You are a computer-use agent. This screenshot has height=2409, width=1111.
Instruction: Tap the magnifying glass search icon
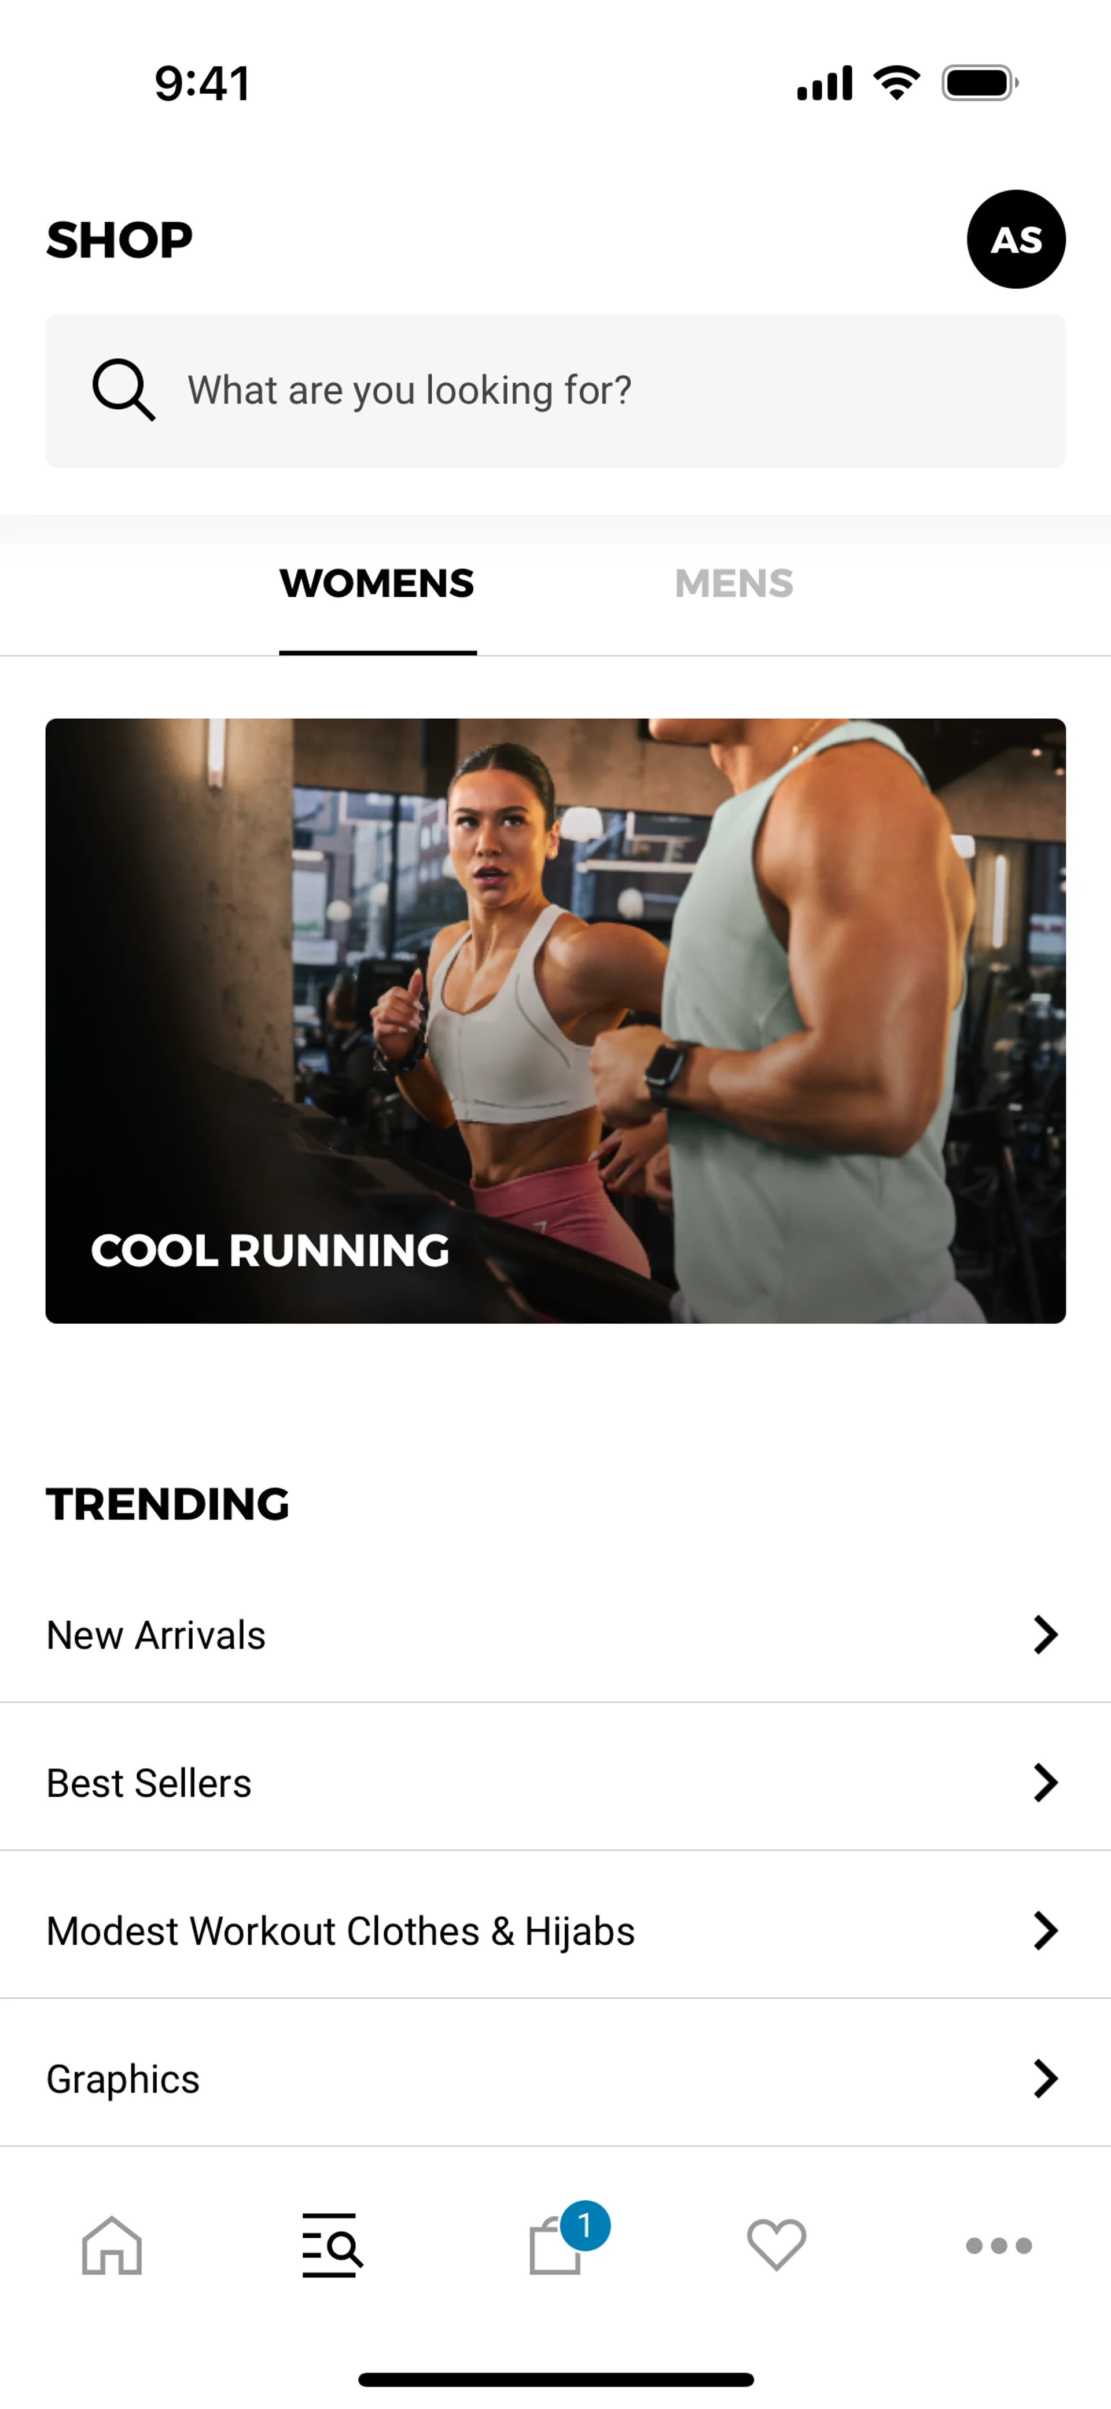coord(123,390)
